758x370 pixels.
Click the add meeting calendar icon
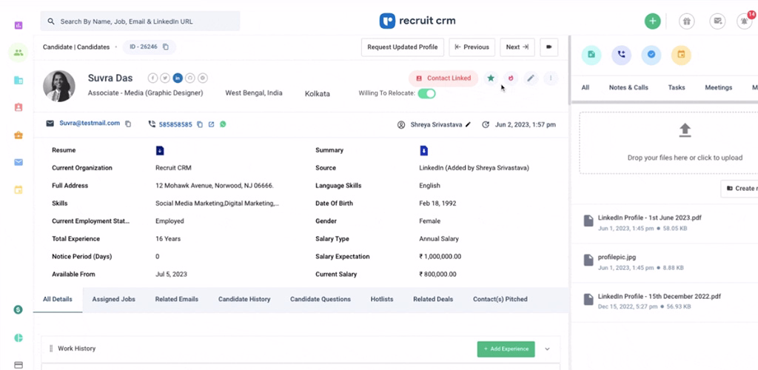click(x=681, y=55)
